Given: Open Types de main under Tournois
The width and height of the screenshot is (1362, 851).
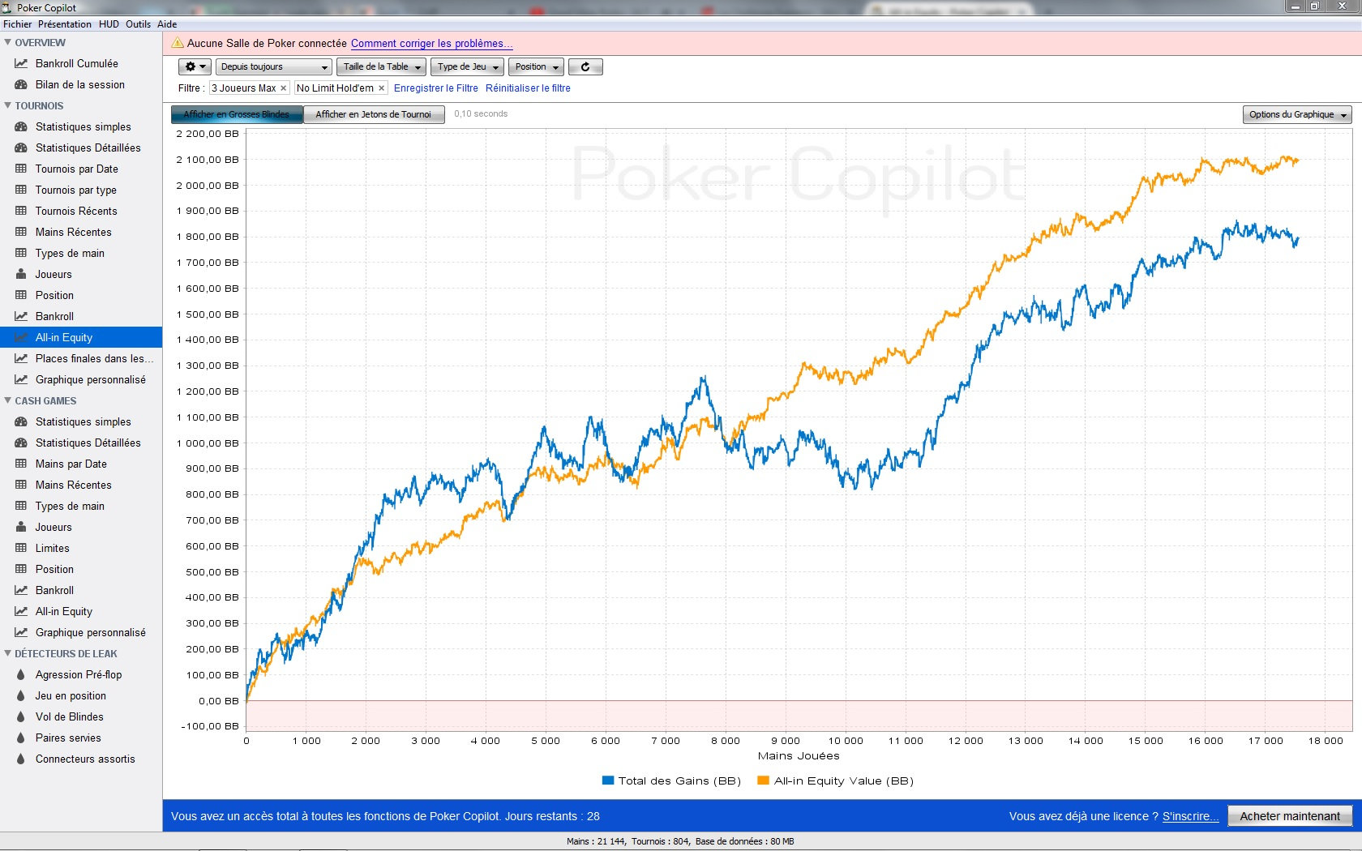Looking at the screenshot, I should click(81, 253).
